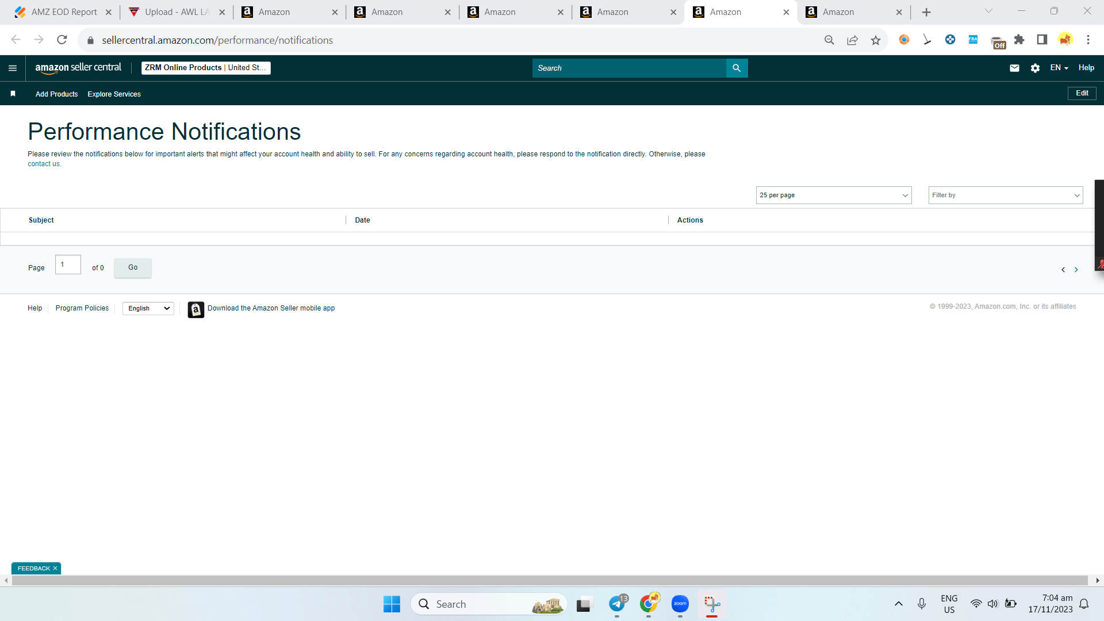
Task: Click the Edit button in navigation bar
Action: point(1082,93)
